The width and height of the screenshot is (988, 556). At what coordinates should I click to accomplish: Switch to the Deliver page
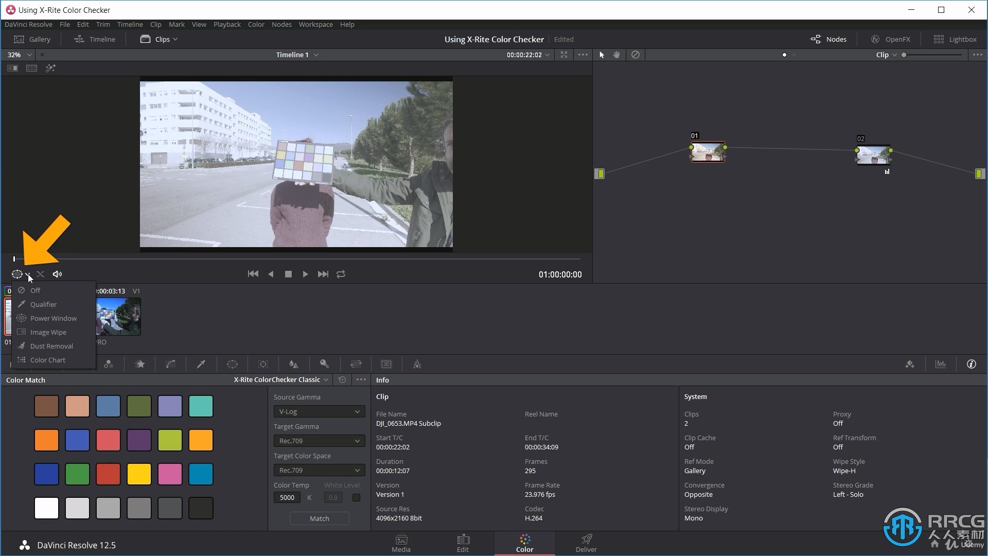(x=586, y=544)
